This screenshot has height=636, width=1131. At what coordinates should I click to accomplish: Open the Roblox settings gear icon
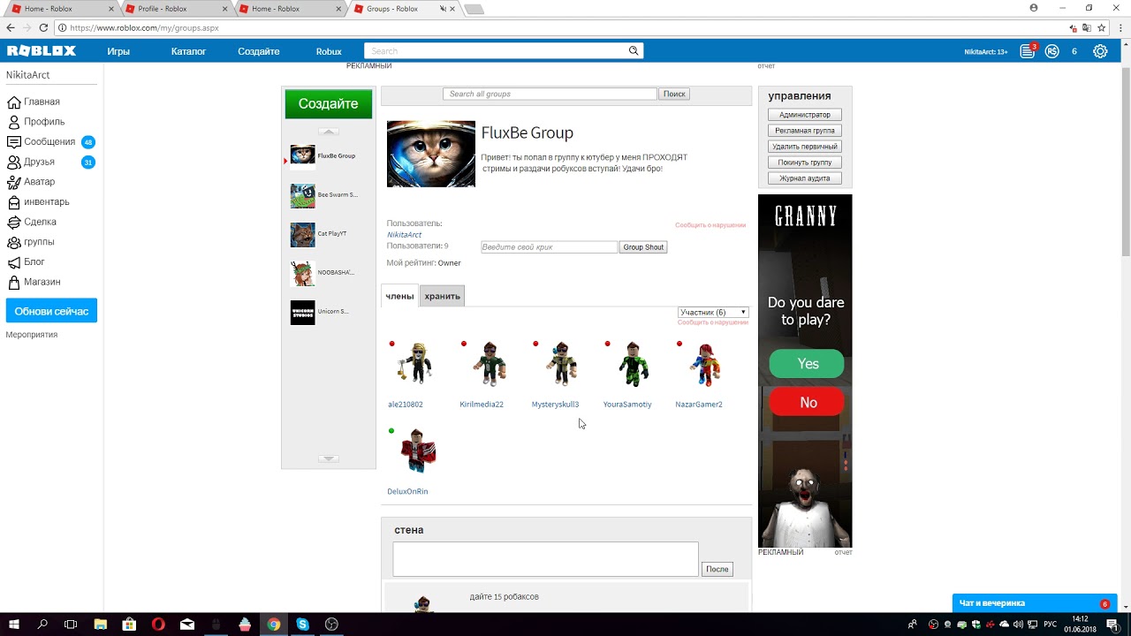coord(1100,51)
